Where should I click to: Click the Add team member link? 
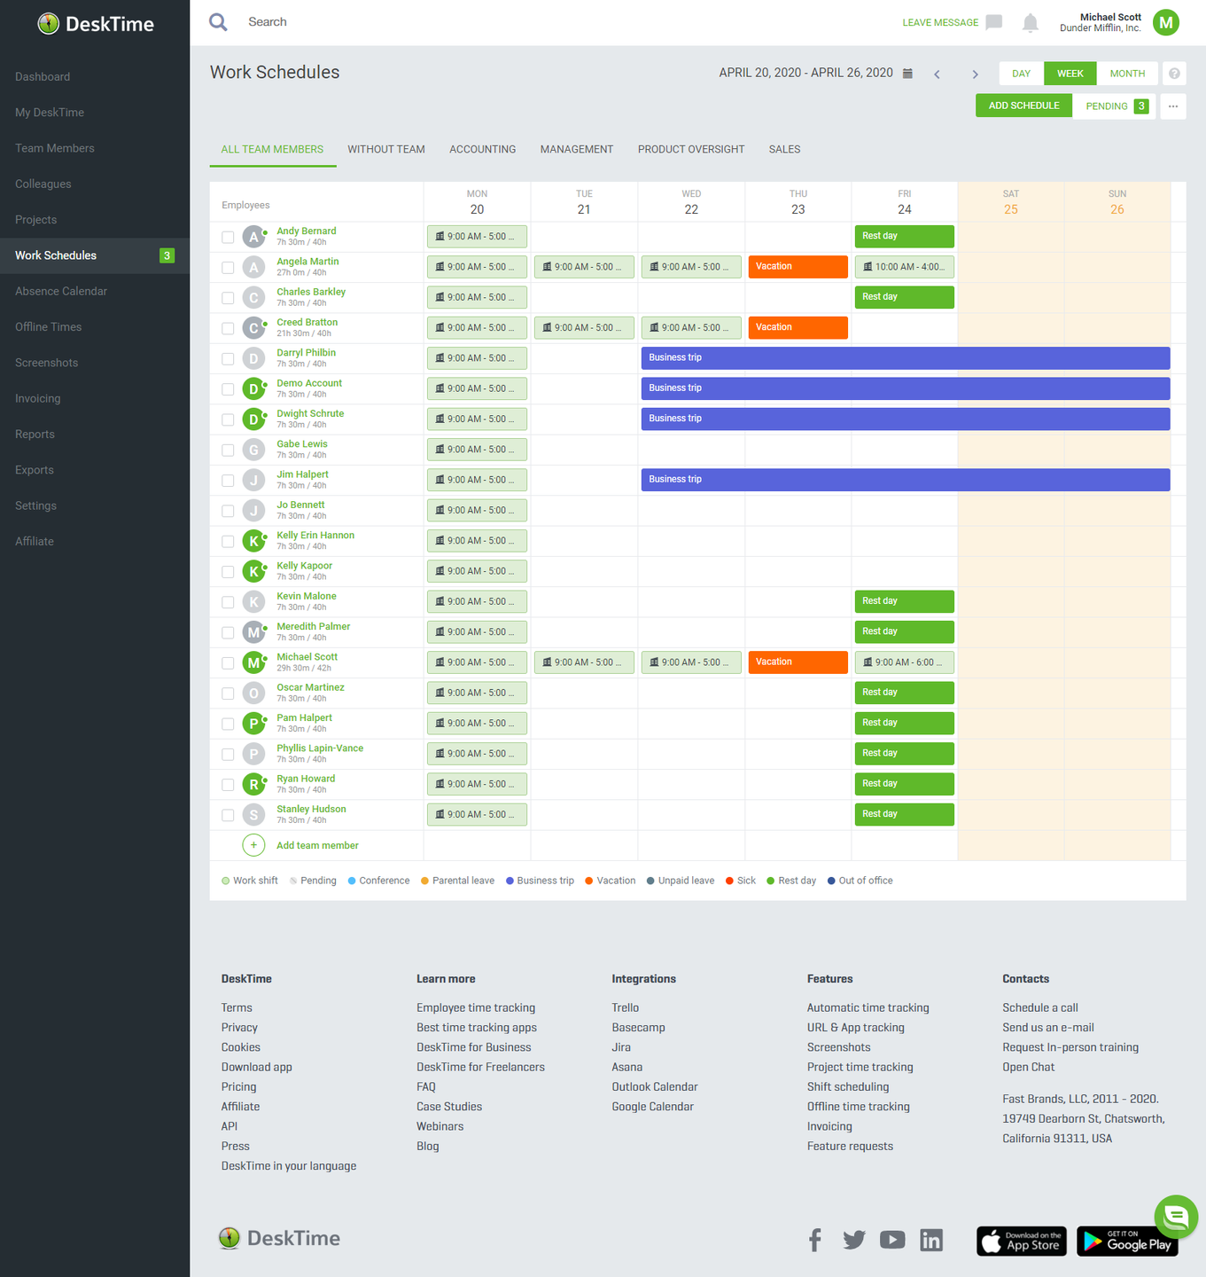317,846
